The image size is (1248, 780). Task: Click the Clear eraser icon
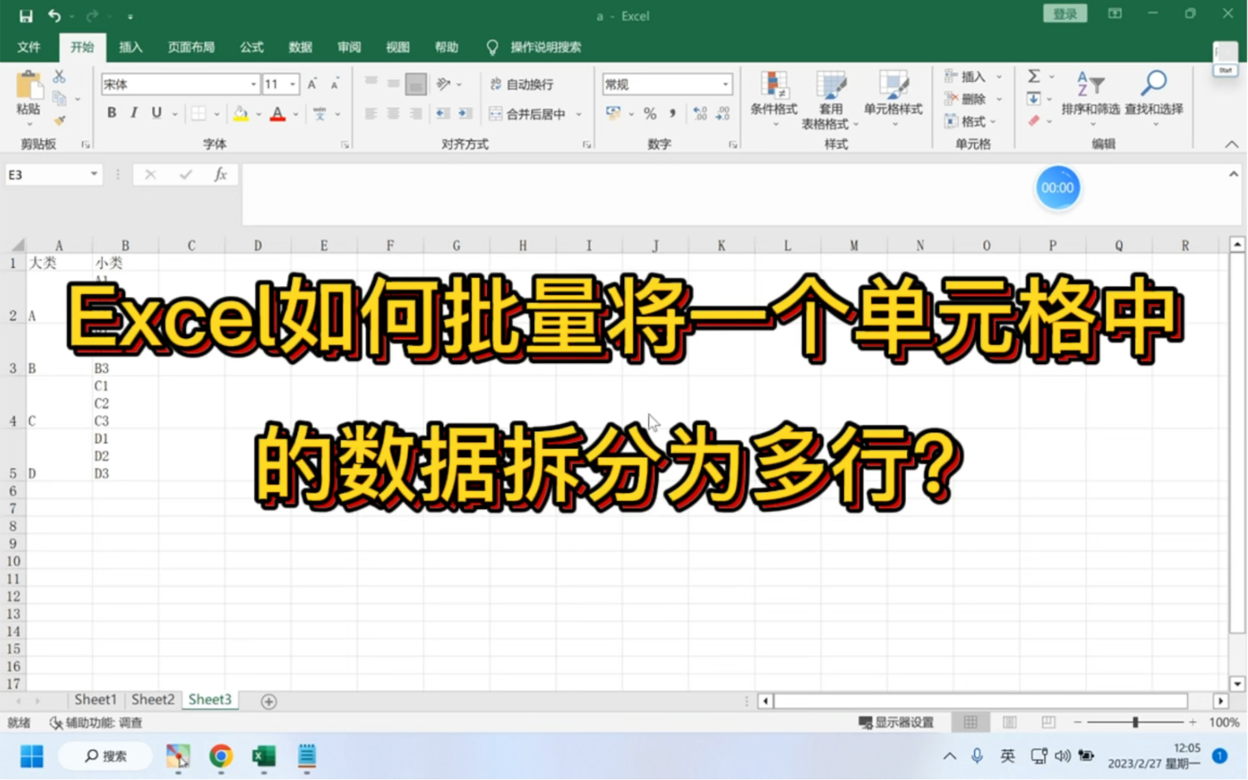coord(1034,121)
